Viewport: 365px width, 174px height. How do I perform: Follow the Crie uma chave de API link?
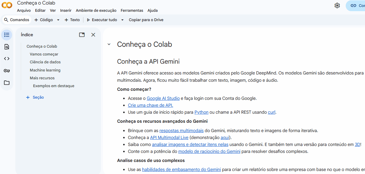[151, 105]
